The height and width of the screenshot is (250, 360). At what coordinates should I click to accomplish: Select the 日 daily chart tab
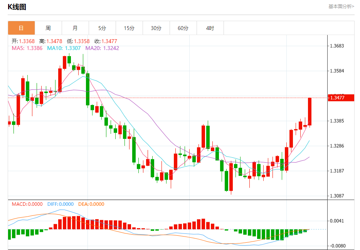click(21, 28)
